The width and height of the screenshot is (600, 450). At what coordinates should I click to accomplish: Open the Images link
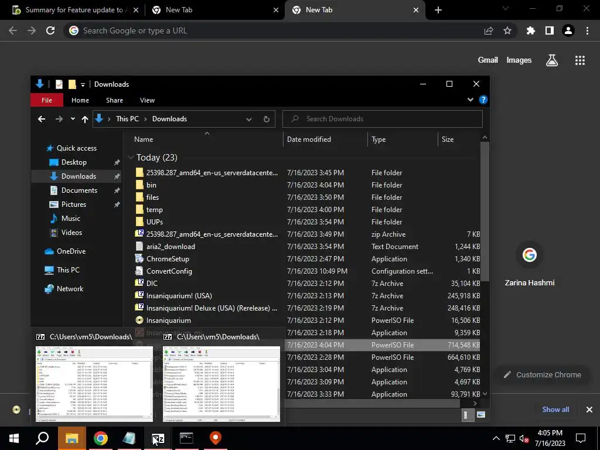click(519, 60)
